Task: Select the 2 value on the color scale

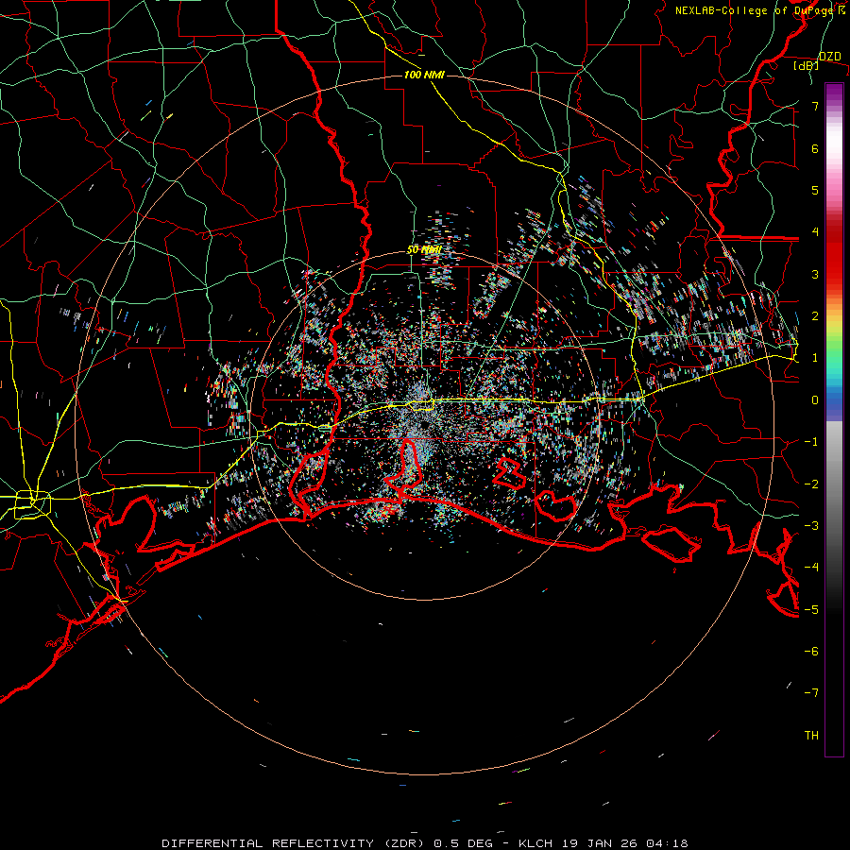Action: tap(815, 316)
